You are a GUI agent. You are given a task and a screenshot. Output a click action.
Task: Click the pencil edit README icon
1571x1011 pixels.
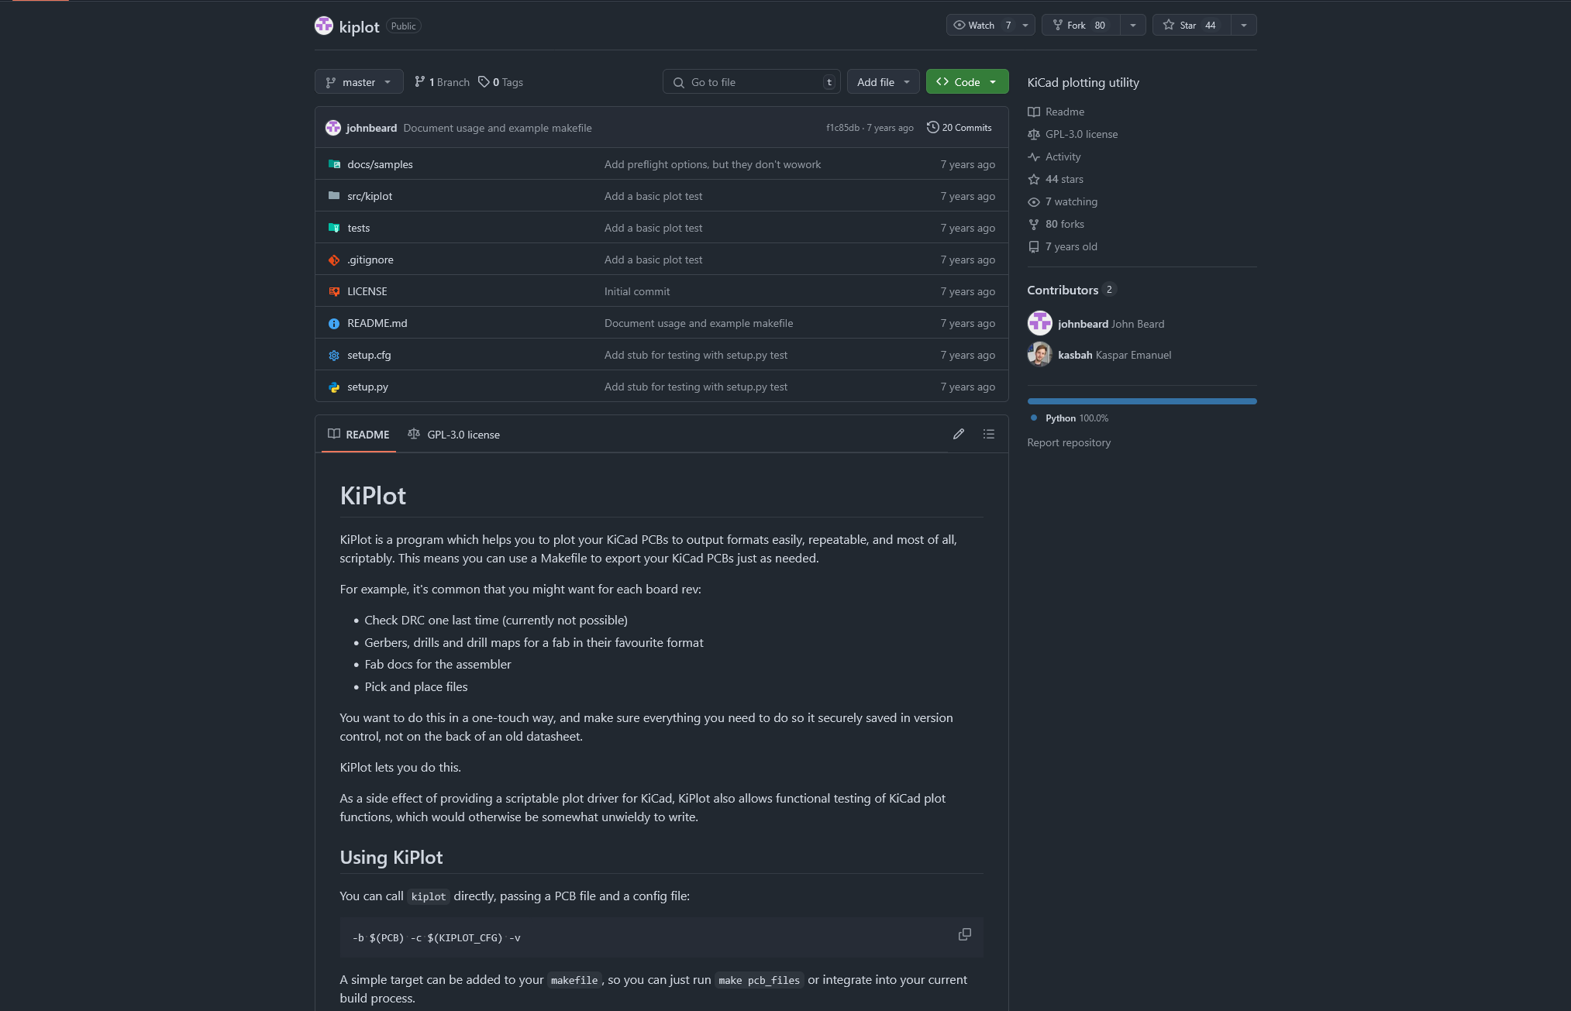(x=959, y=434)
